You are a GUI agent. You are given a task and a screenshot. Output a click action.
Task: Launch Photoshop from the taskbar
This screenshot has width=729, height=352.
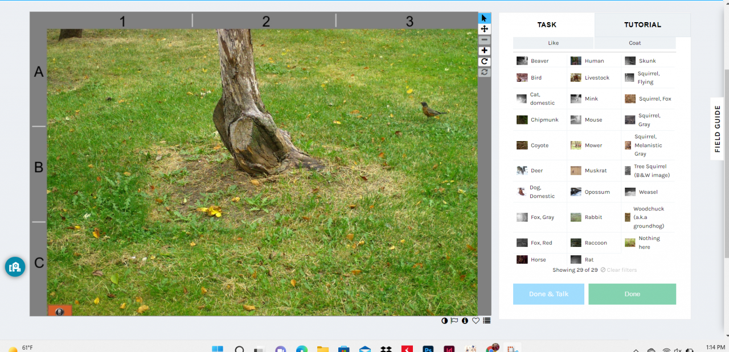point(428,349)
